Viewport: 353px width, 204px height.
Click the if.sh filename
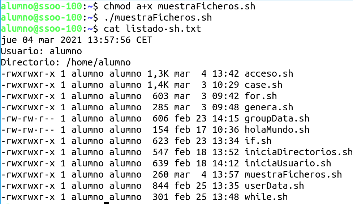coord(258,141)
